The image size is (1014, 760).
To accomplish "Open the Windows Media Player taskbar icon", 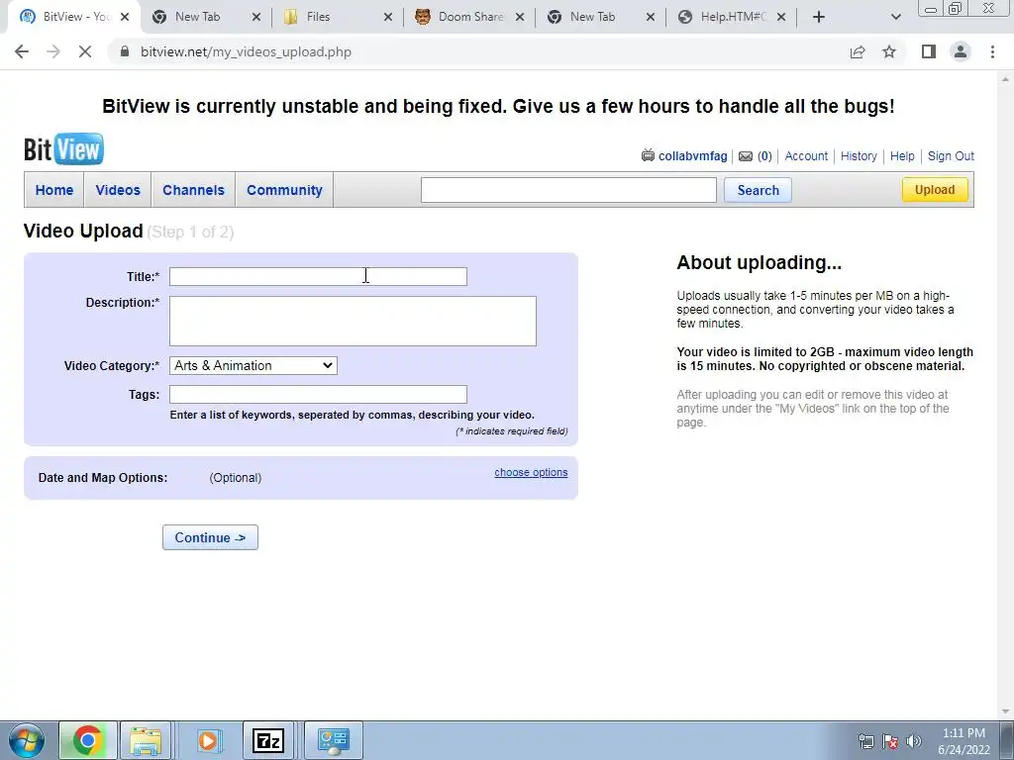I will (208, 740).
